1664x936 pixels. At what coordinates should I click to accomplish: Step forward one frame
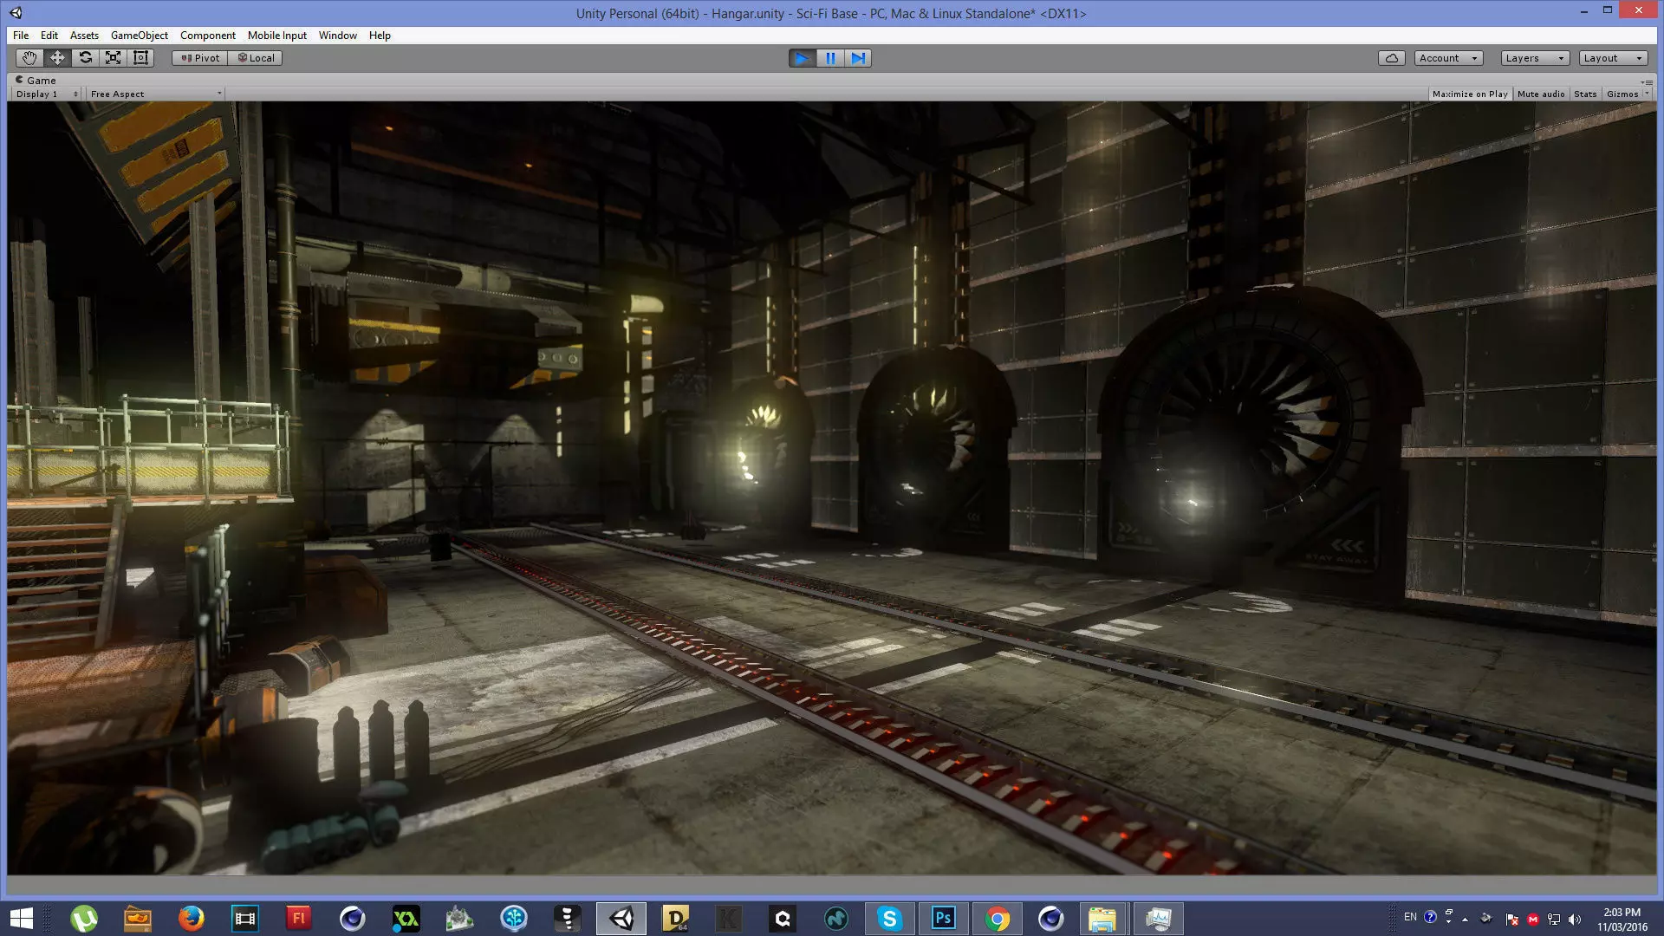(x=858, y=58)
